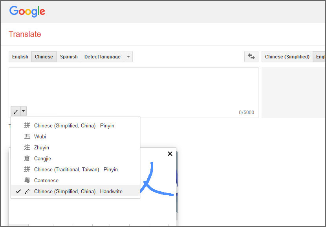Screen dimensions: 326x227
Task: Choose Cantonese input method
Action: [75, 180]
